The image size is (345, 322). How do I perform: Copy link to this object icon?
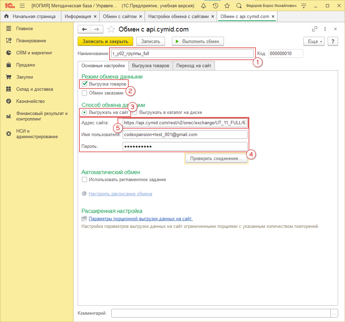tap(315, 29)
